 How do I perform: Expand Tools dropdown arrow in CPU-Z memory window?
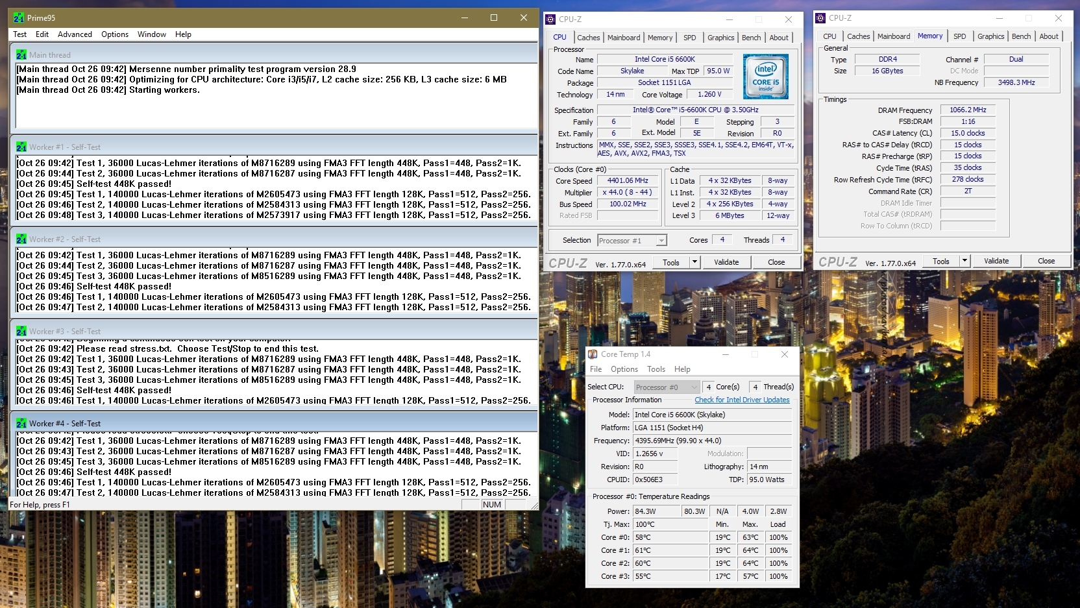coord(964,261)
